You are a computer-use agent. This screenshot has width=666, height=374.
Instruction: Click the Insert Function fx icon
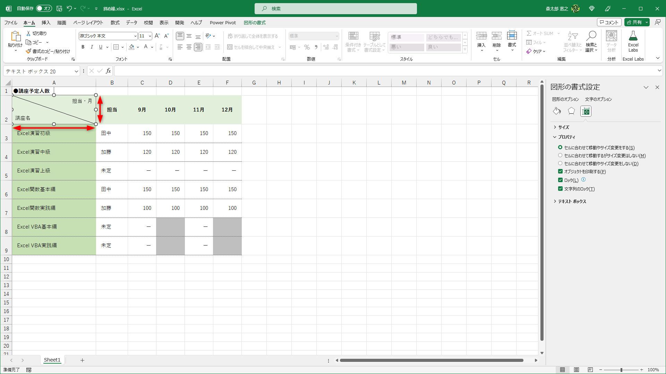109,71
